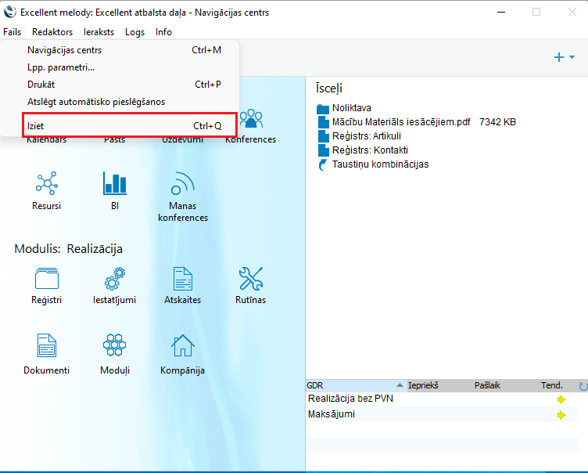Open the Atskaites report icon
The height and width of the screenshot is (473, 588).
point(182,278)
